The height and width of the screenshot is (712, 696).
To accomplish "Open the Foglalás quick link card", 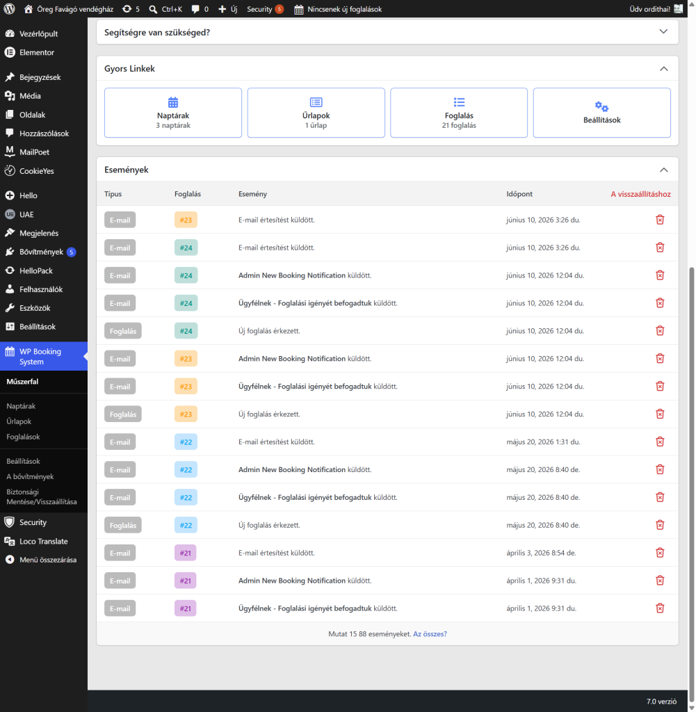I will click(458, 113).
